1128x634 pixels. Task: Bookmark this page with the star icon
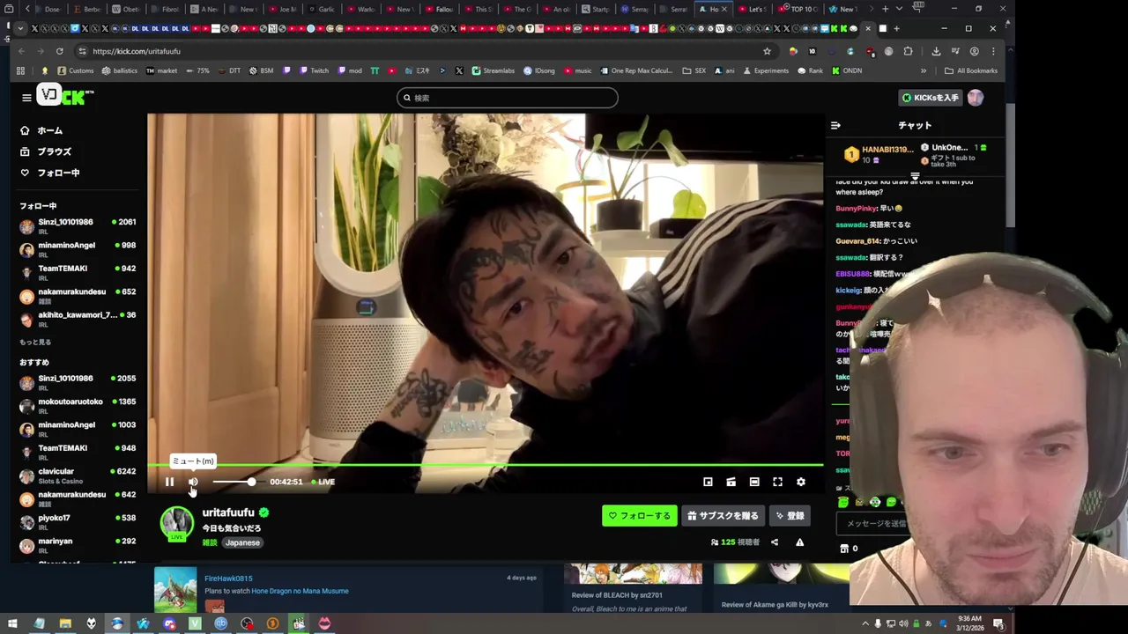(x=767, y=51)
